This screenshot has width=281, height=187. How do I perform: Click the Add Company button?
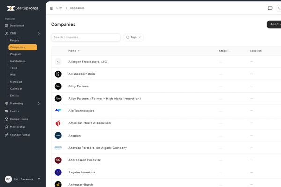[x=274, y=24]
